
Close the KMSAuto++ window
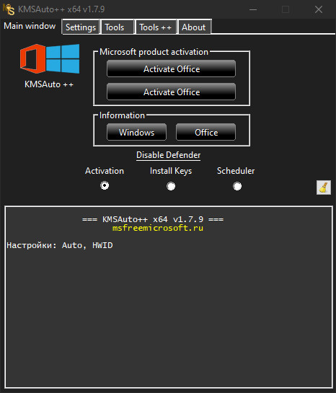pyautogui.click(x=319, y=9)
